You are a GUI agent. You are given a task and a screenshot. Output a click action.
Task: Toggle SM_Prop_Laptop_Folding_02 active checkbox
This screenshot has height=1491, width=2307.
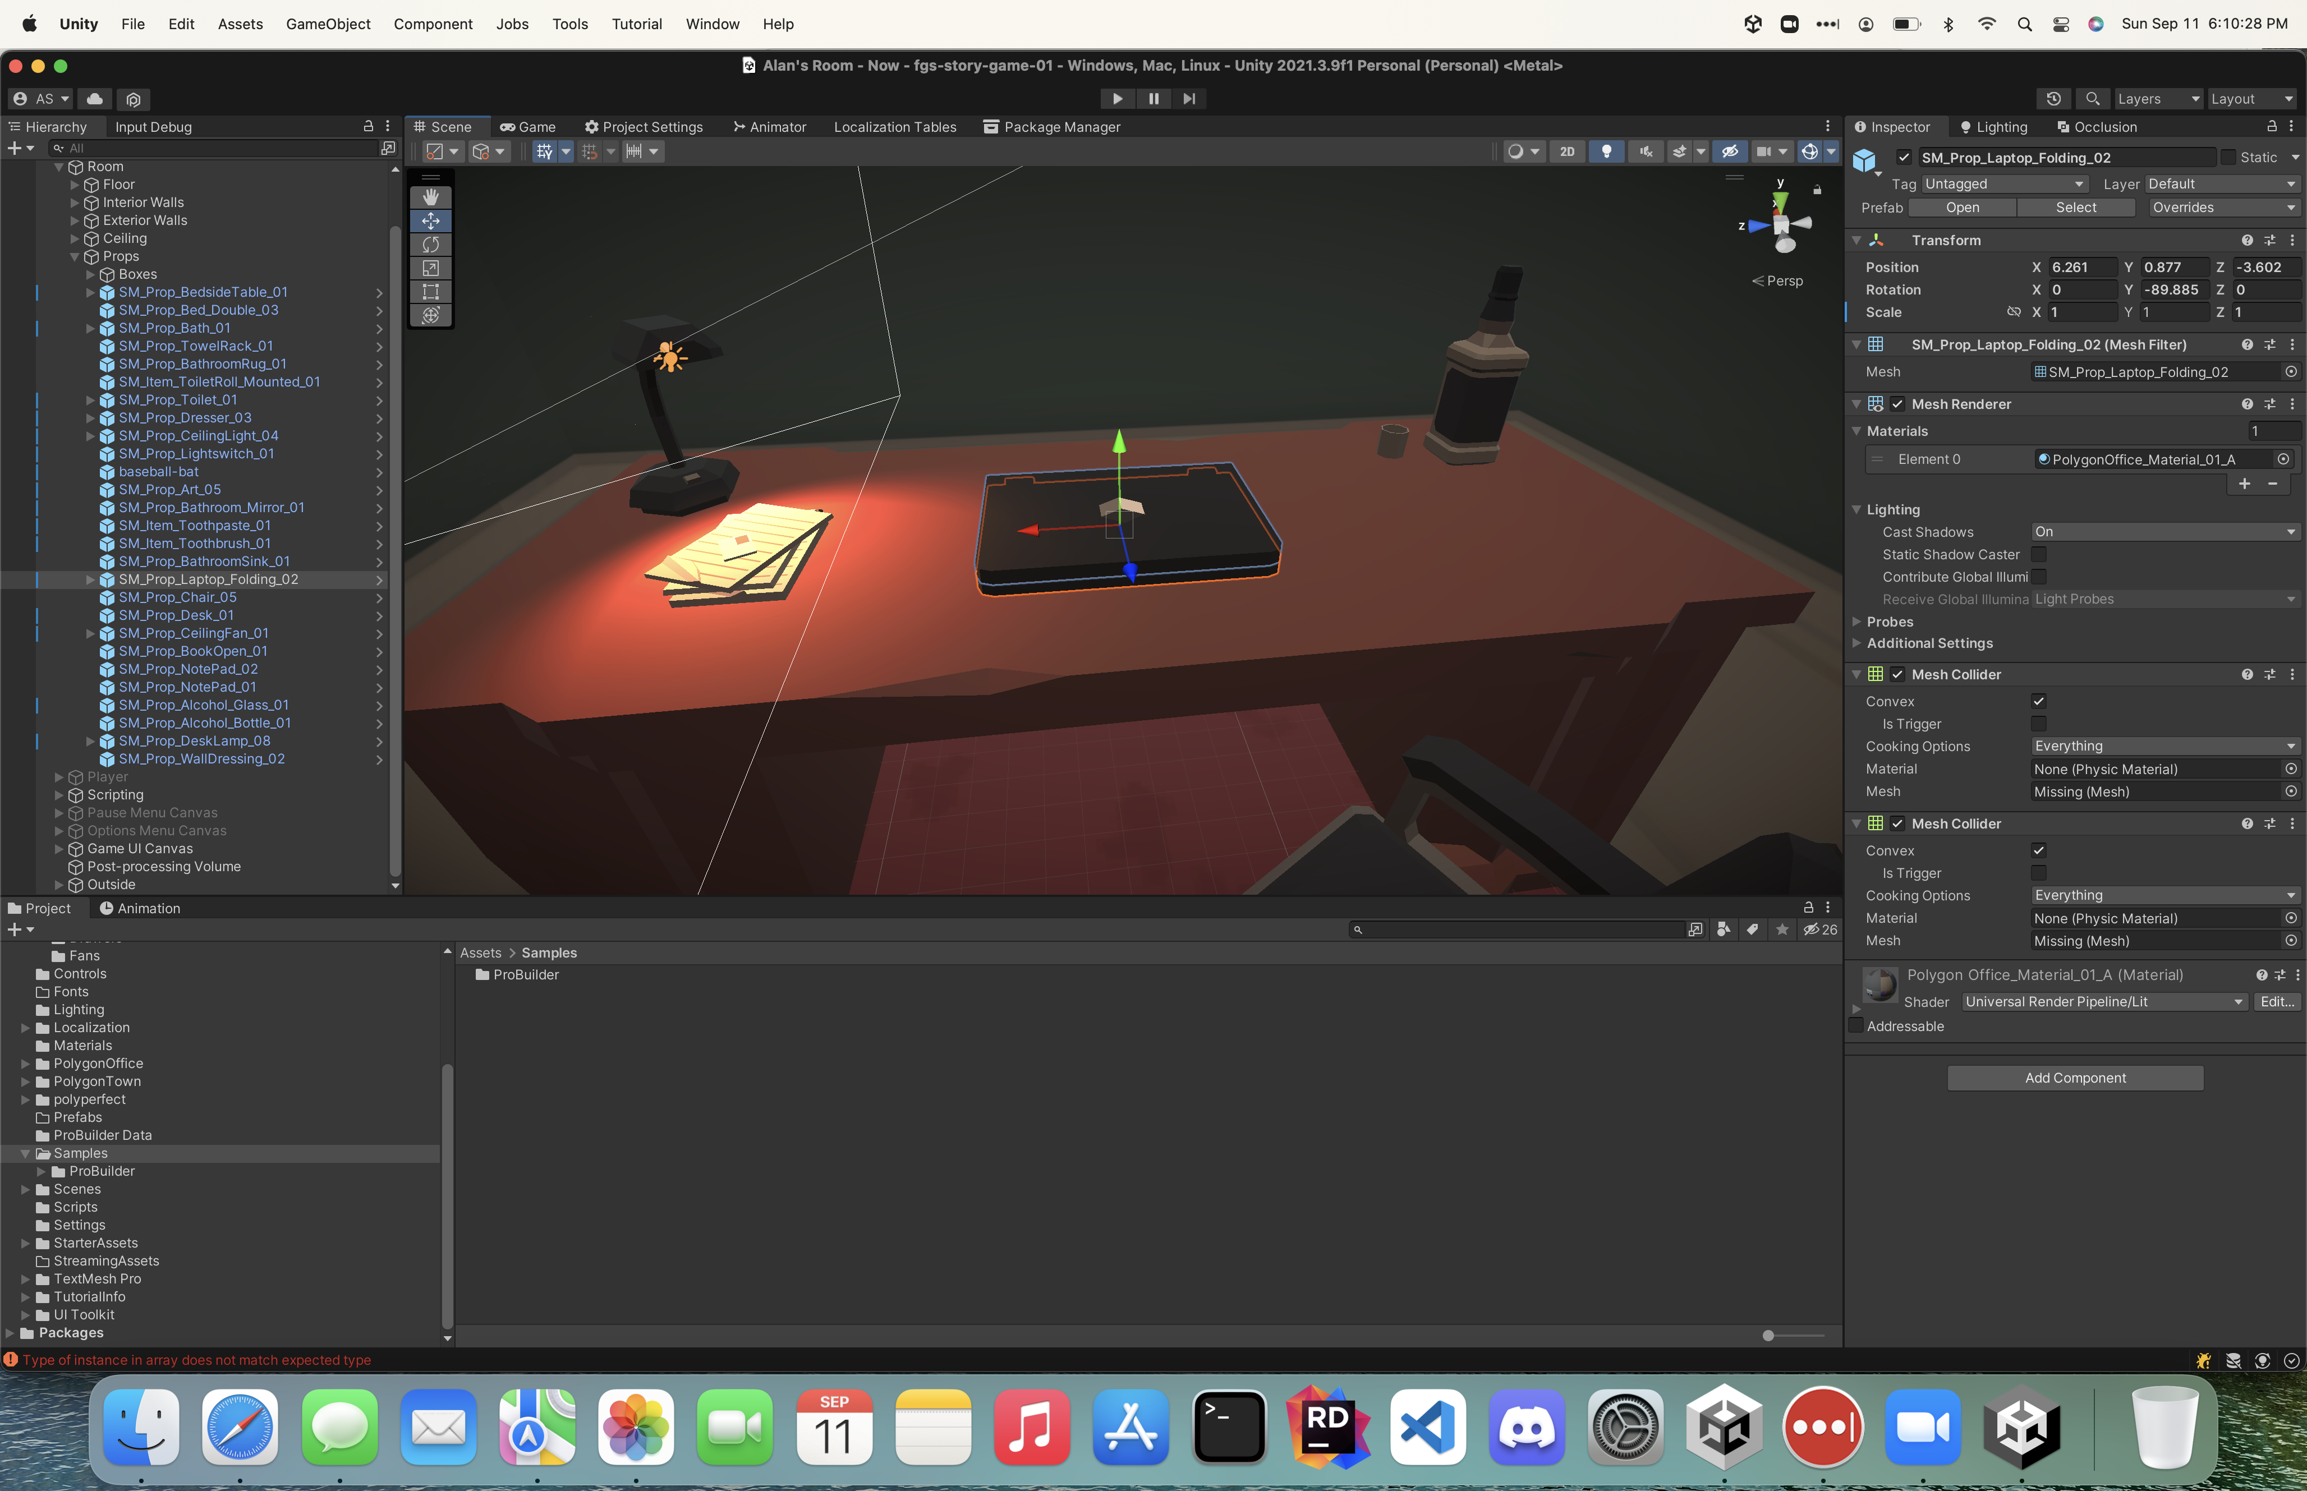click(1904, 158)
